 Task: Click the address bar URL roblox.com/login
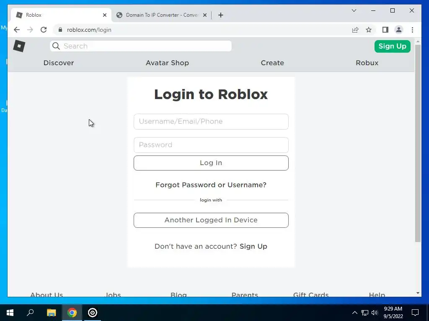(89, 30)
